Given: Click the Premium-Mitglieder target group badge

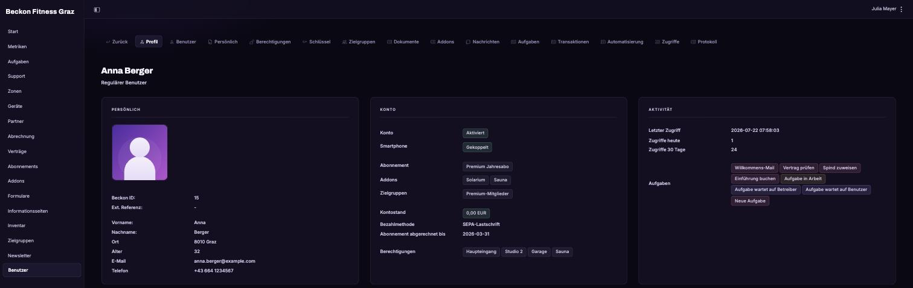Looking at the screenshot, I should [x=487, y=193].
